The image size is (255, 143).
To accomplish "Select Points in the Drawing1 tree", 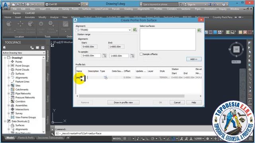I will (x=19, y=62).
